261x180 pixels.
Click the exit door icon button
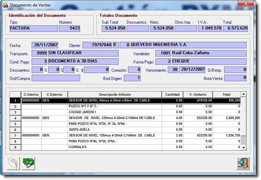click(243, 164)
